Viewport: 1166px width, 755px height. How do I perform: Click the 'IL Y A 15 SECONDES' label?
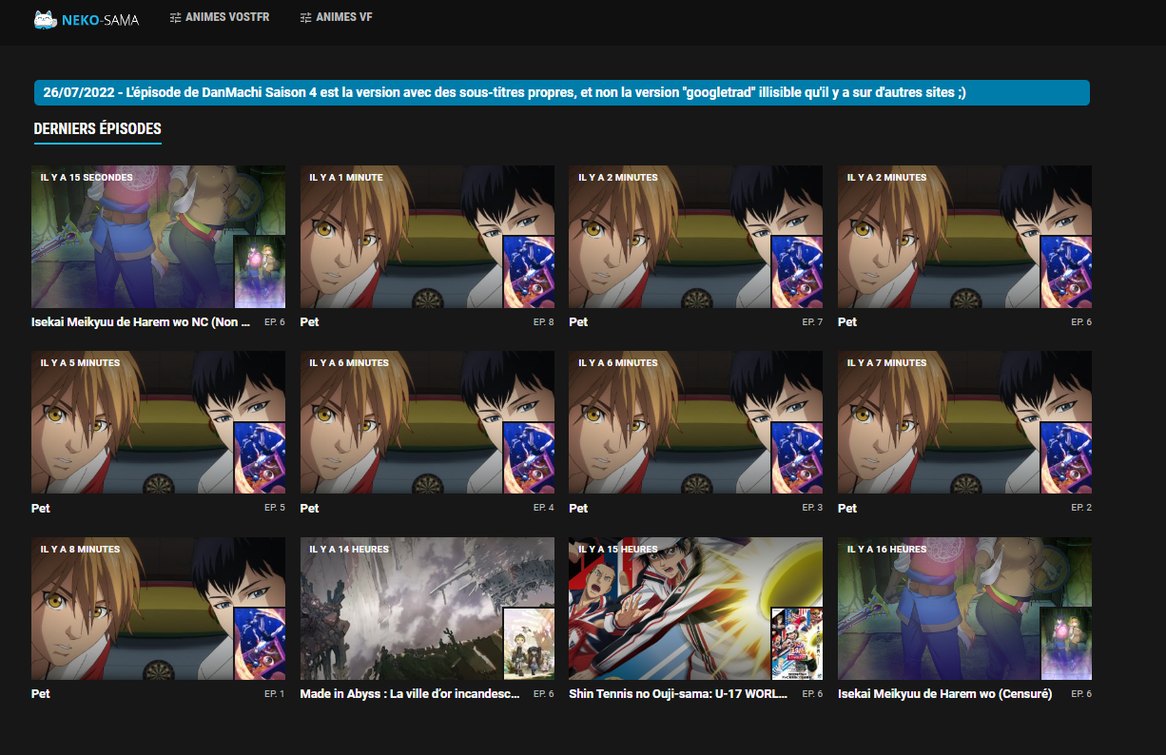87,178
